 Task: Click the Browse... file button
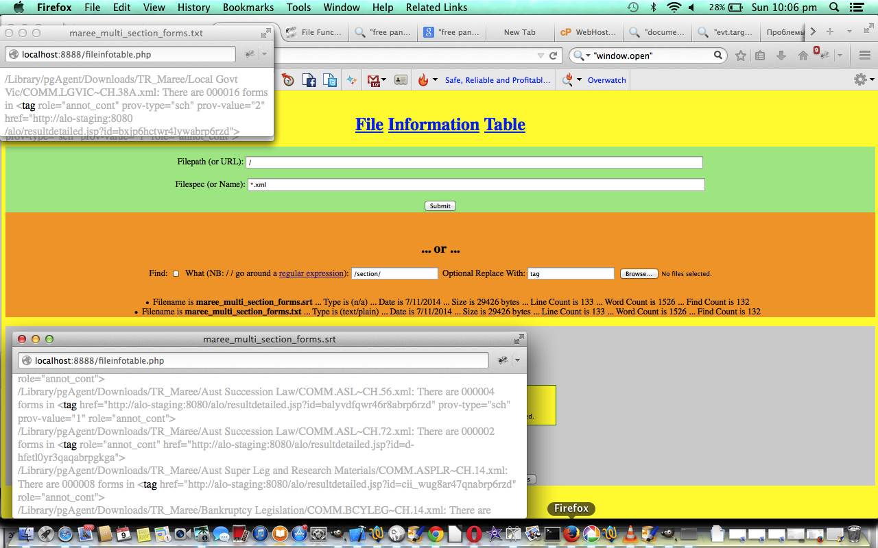coord(639,273)
